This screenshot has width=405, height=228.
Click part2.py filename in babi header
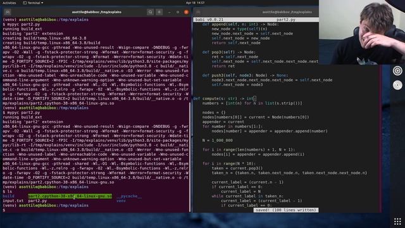coord(285,20)
